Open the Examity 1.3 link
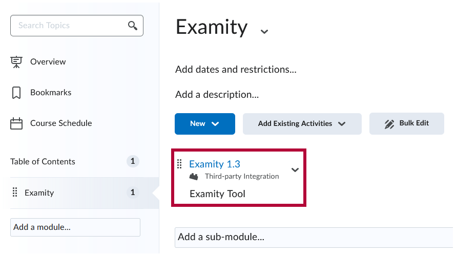Image resolution: width=456 pixels, height=256 pixels. pos(215,164)
